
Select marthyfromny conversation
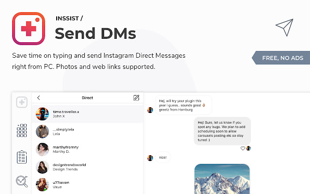click(87, 149)
